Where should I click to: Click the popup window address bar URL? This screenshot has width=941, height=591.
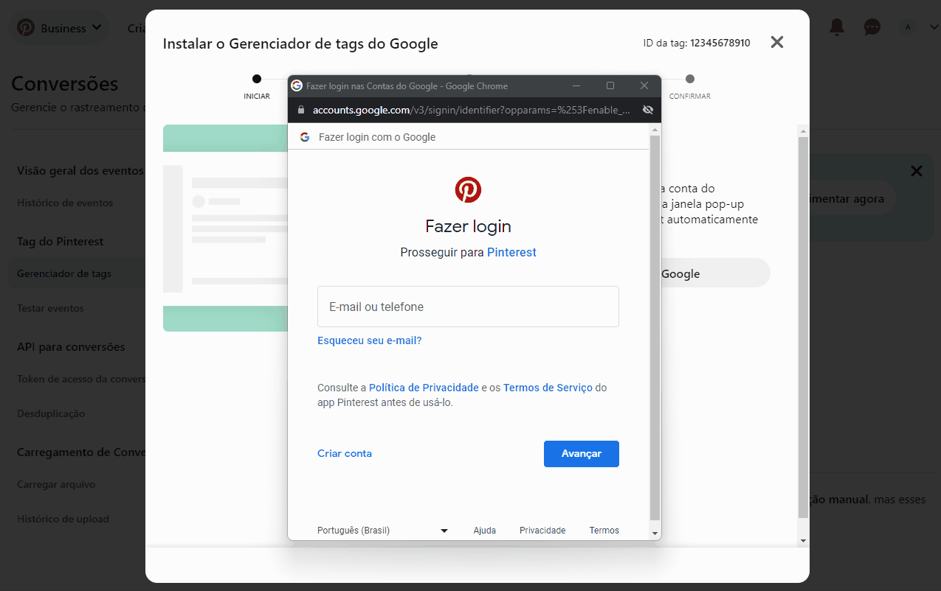click(472, 110)
